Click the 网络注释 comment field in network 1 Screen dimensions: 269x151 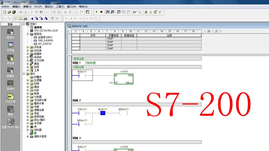(x=137, y=67)
